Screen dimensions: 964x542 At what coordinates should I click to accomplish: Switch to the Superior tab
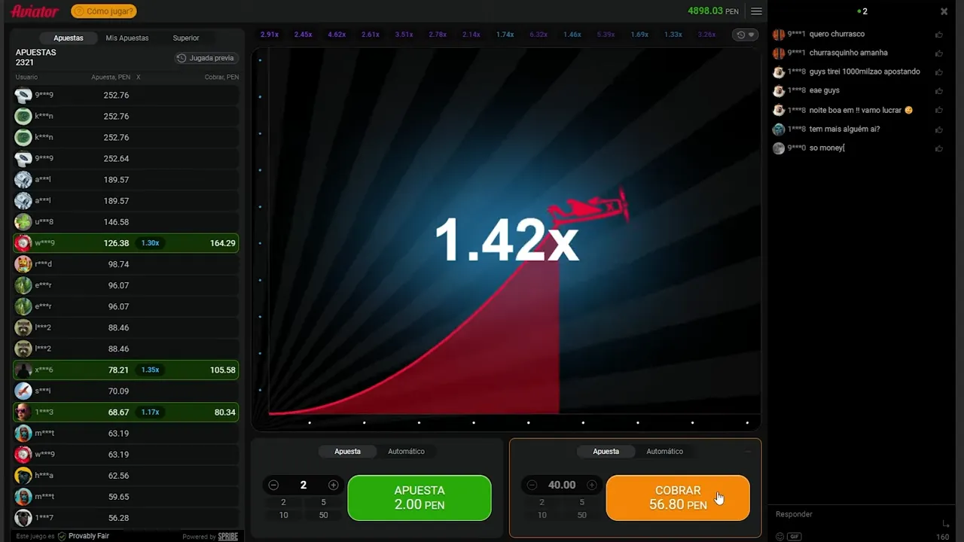186,38
